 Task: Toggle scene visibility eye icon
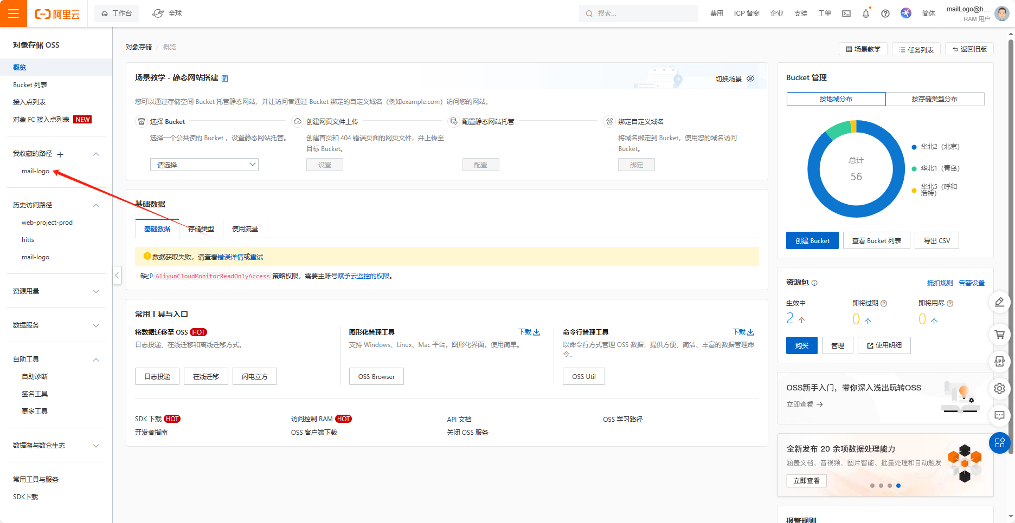point(750,79)
